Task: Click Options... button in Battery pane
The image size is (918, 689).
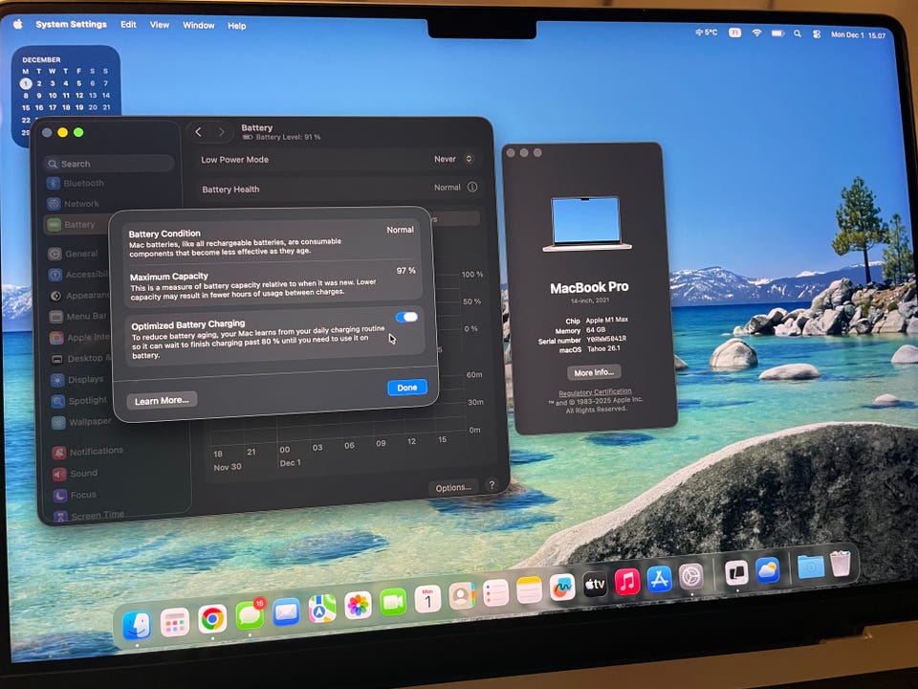Action: point(453,487)
